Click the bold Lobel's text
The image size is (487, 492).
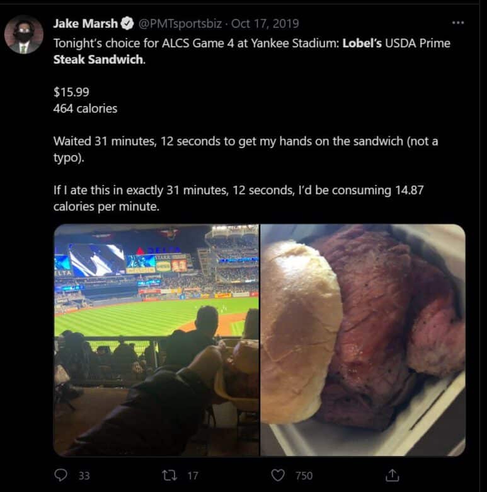tap(362, 44)
